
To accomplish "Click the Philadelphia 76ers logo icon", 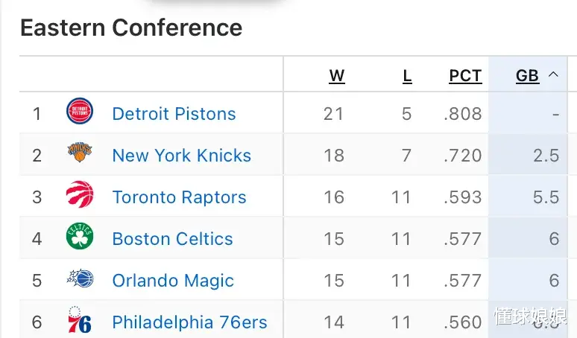I will 80,322.
